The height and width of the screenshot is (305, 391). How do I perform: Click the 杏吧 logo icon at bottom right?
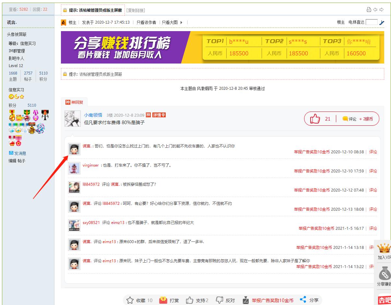(x=385, y=300)
